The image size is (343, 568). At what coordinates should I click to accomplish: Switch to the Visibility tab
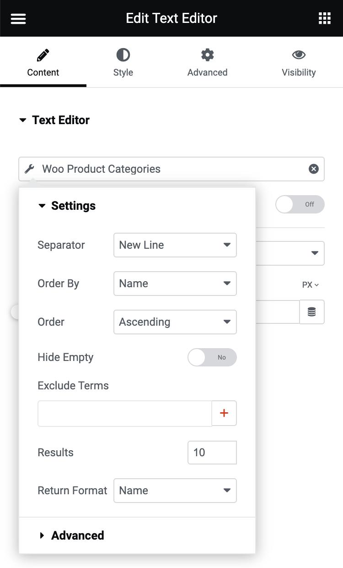coord(299,62)
